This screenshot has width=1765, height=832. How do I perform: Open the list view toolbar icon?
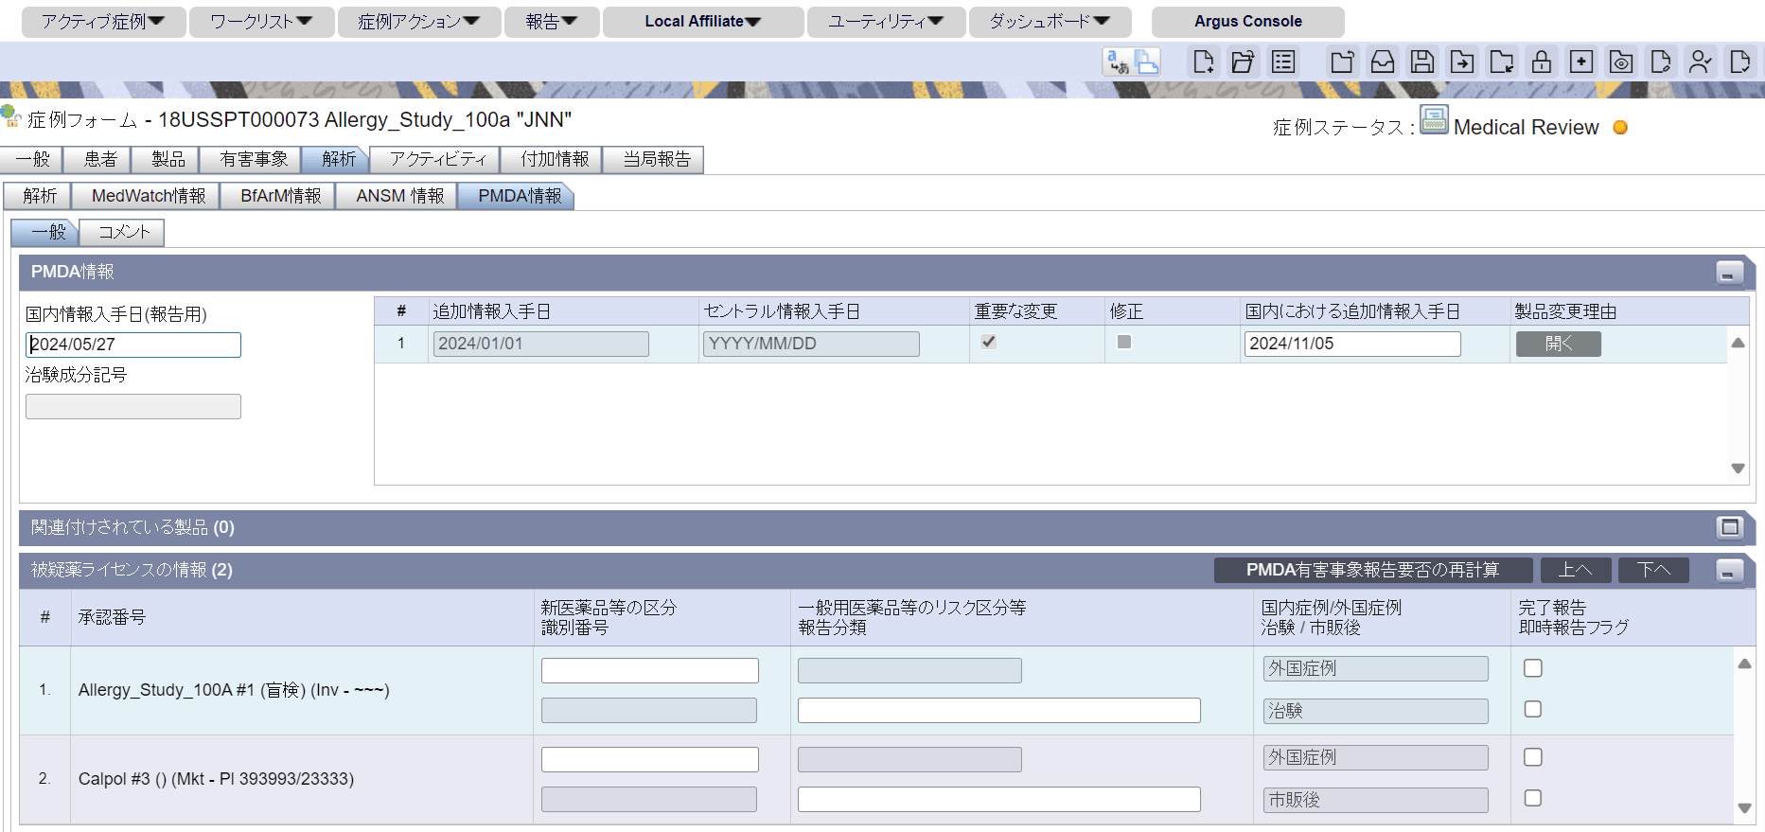1283,62
